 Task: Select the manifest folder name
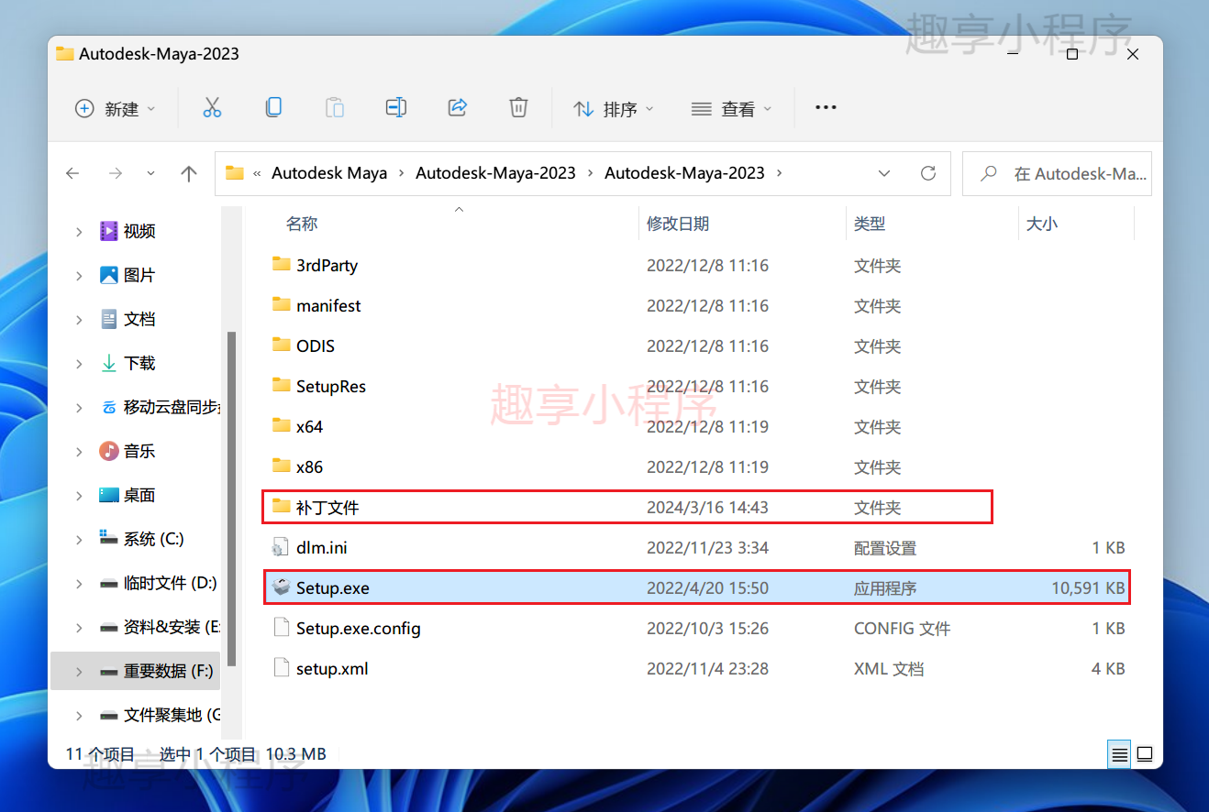point(328,305)
